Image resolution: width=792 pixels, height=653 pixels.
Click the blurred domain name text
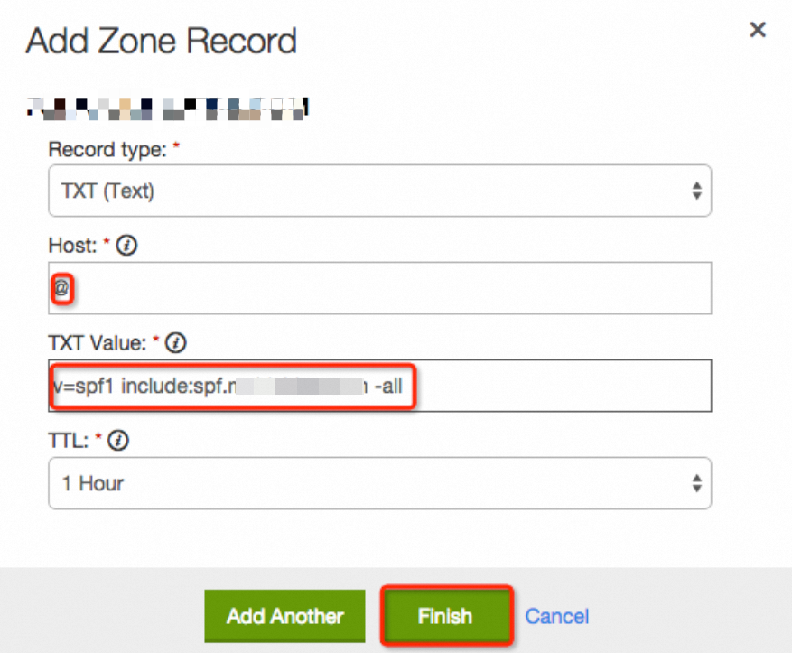[167, 110]
